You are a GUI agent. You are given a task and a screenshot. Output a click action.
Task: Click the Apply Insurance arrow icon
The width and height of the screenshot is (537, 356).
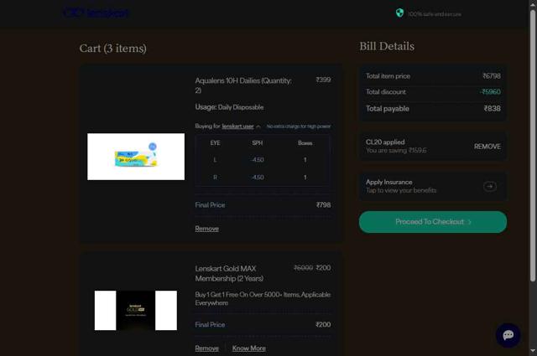[x=490, y=187]
